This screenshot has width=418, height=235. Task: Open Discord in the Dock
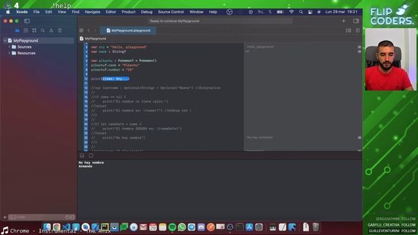pyautogui.click(x=201, y=227)
